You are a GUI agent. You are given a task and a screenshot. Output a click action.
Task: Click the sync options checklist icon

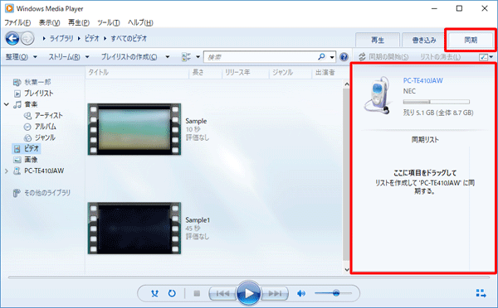coord(483,57)
